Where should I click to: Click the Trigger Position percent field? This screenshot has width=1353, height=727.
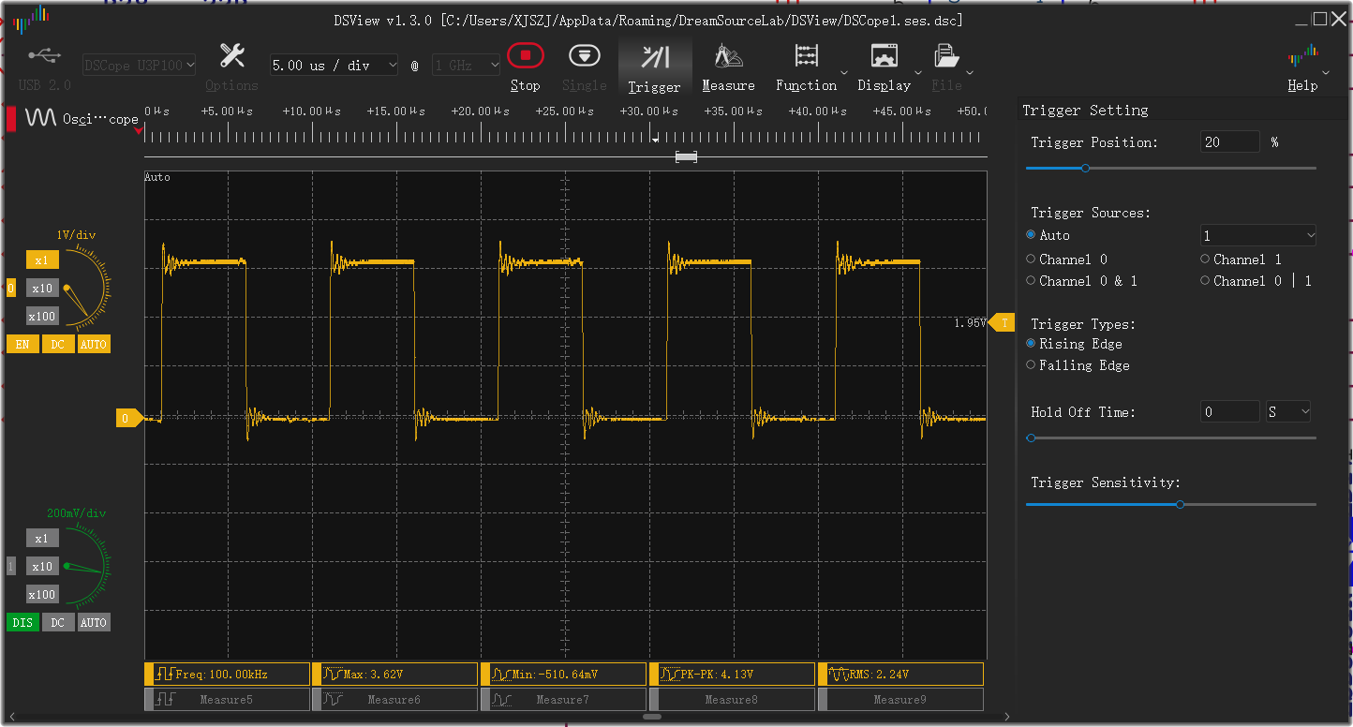(1229, 142)
